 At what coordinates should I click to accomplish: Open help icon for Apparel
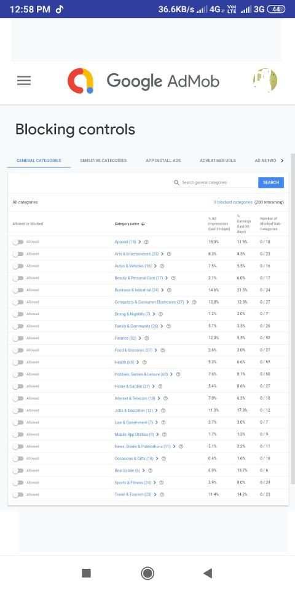147,242
